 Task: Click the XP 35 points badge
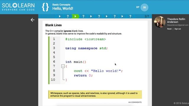click(x=144, y=7)
